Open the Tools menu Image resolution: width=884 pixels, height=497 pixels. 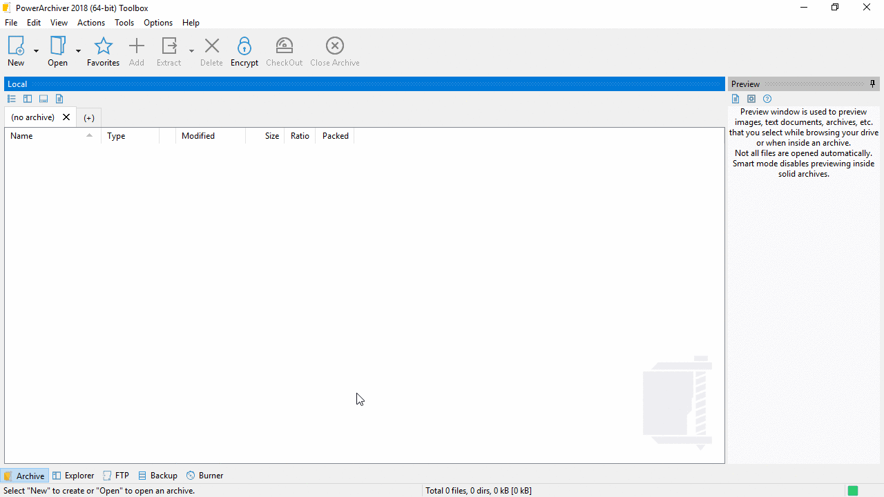point(124,22)
